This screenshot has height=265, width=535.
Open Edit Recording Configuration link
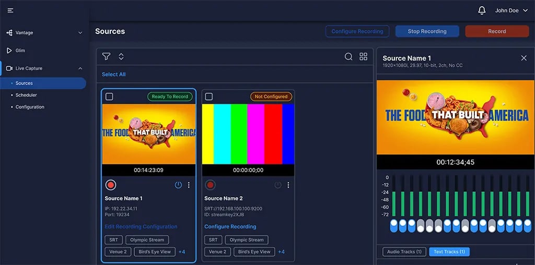click(x=141, y=226)
